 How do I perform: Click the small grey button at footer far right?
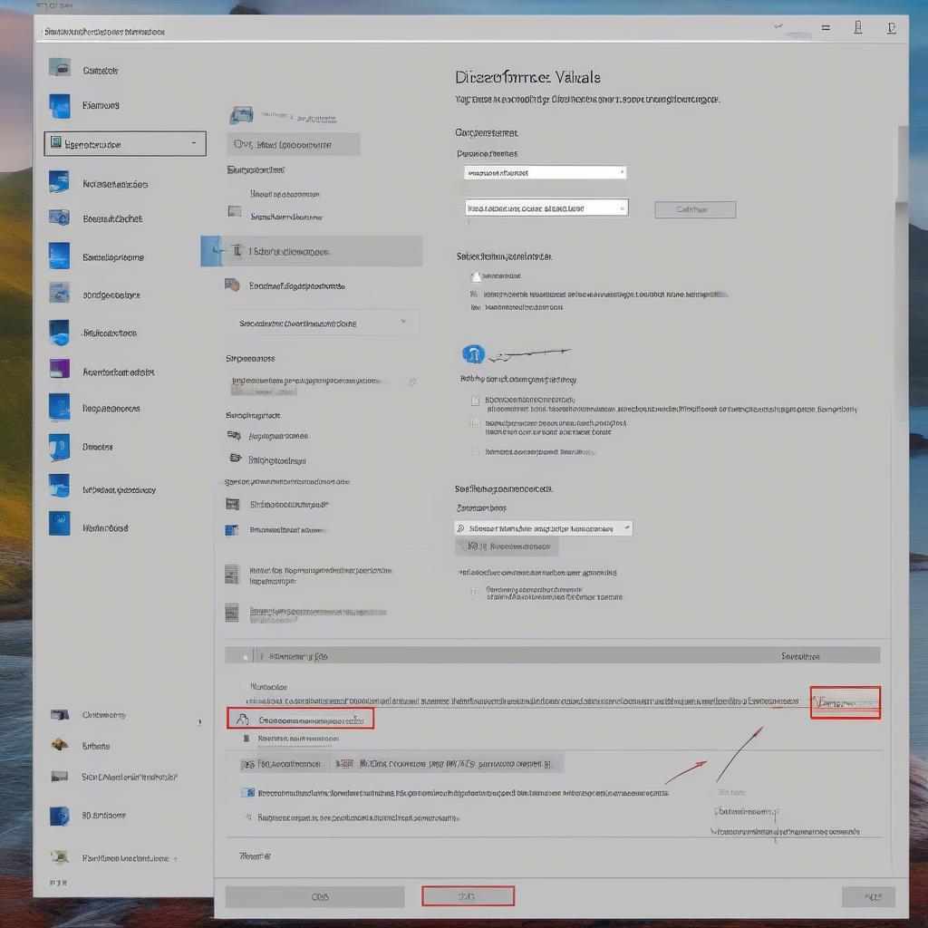(867, 896)
